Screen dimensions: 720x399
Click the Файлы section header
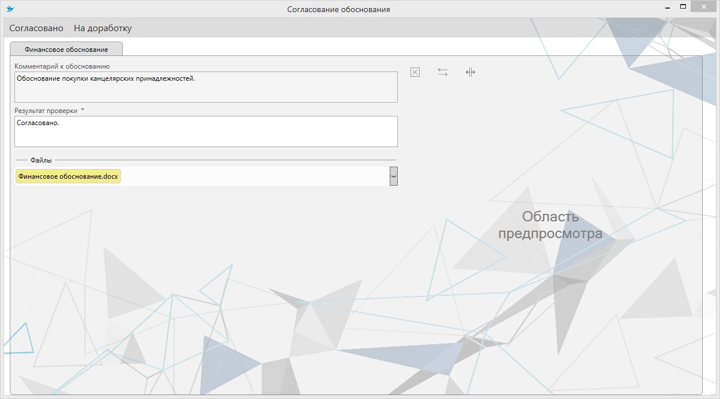pos(41,160)
